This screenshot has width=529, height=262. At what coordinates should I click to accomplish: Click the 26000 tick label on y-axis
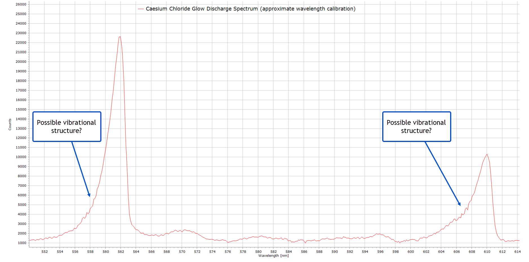click(x=21, y=4)
